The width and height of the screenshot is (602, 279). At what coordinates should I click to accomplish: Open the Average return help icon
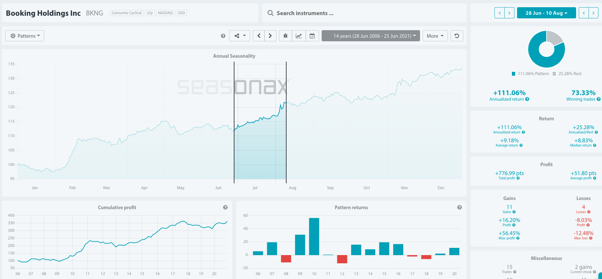521,146
